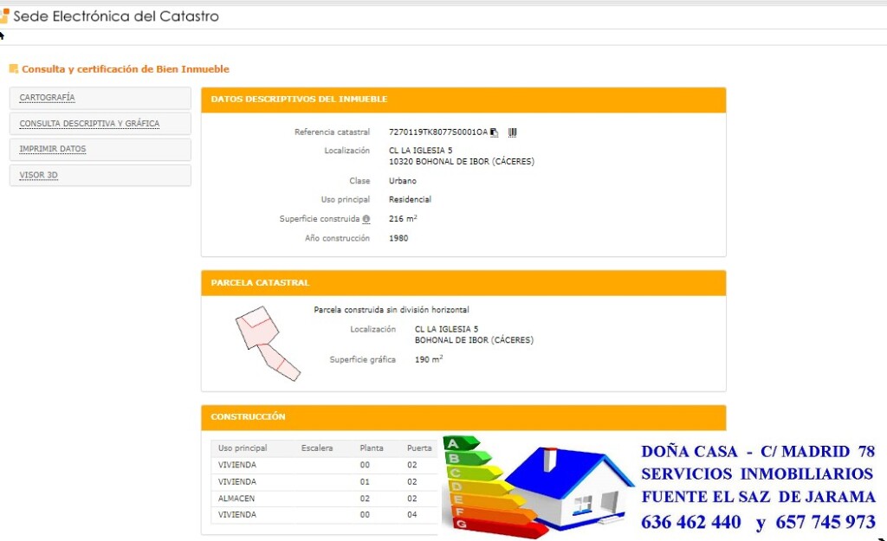Open the parcel outline thumbnail map
Screen dimensions: 887x541
click(268, 343)
